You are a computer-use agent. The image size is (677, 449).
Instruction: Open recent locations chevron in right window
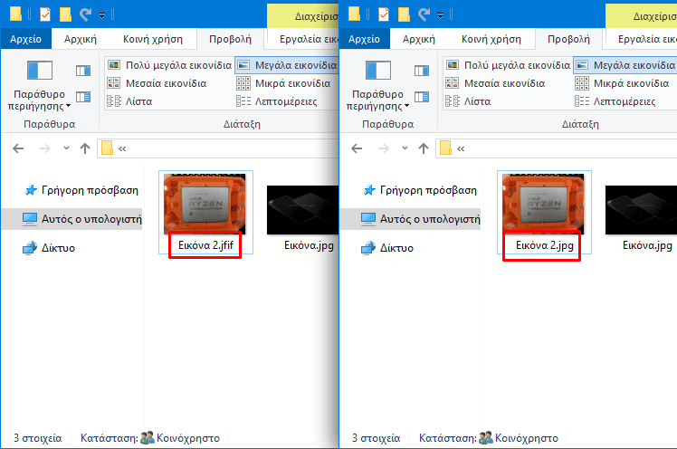(405, 148)
